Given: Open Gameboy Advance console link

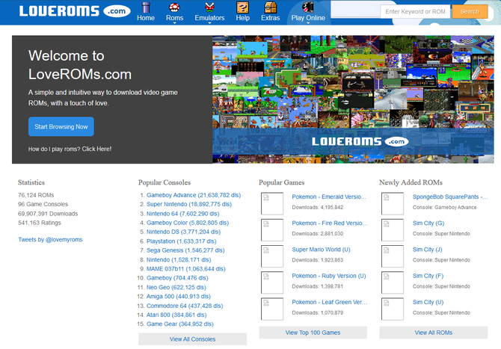Looking at the screenshot, I should [x=194, y=195].
